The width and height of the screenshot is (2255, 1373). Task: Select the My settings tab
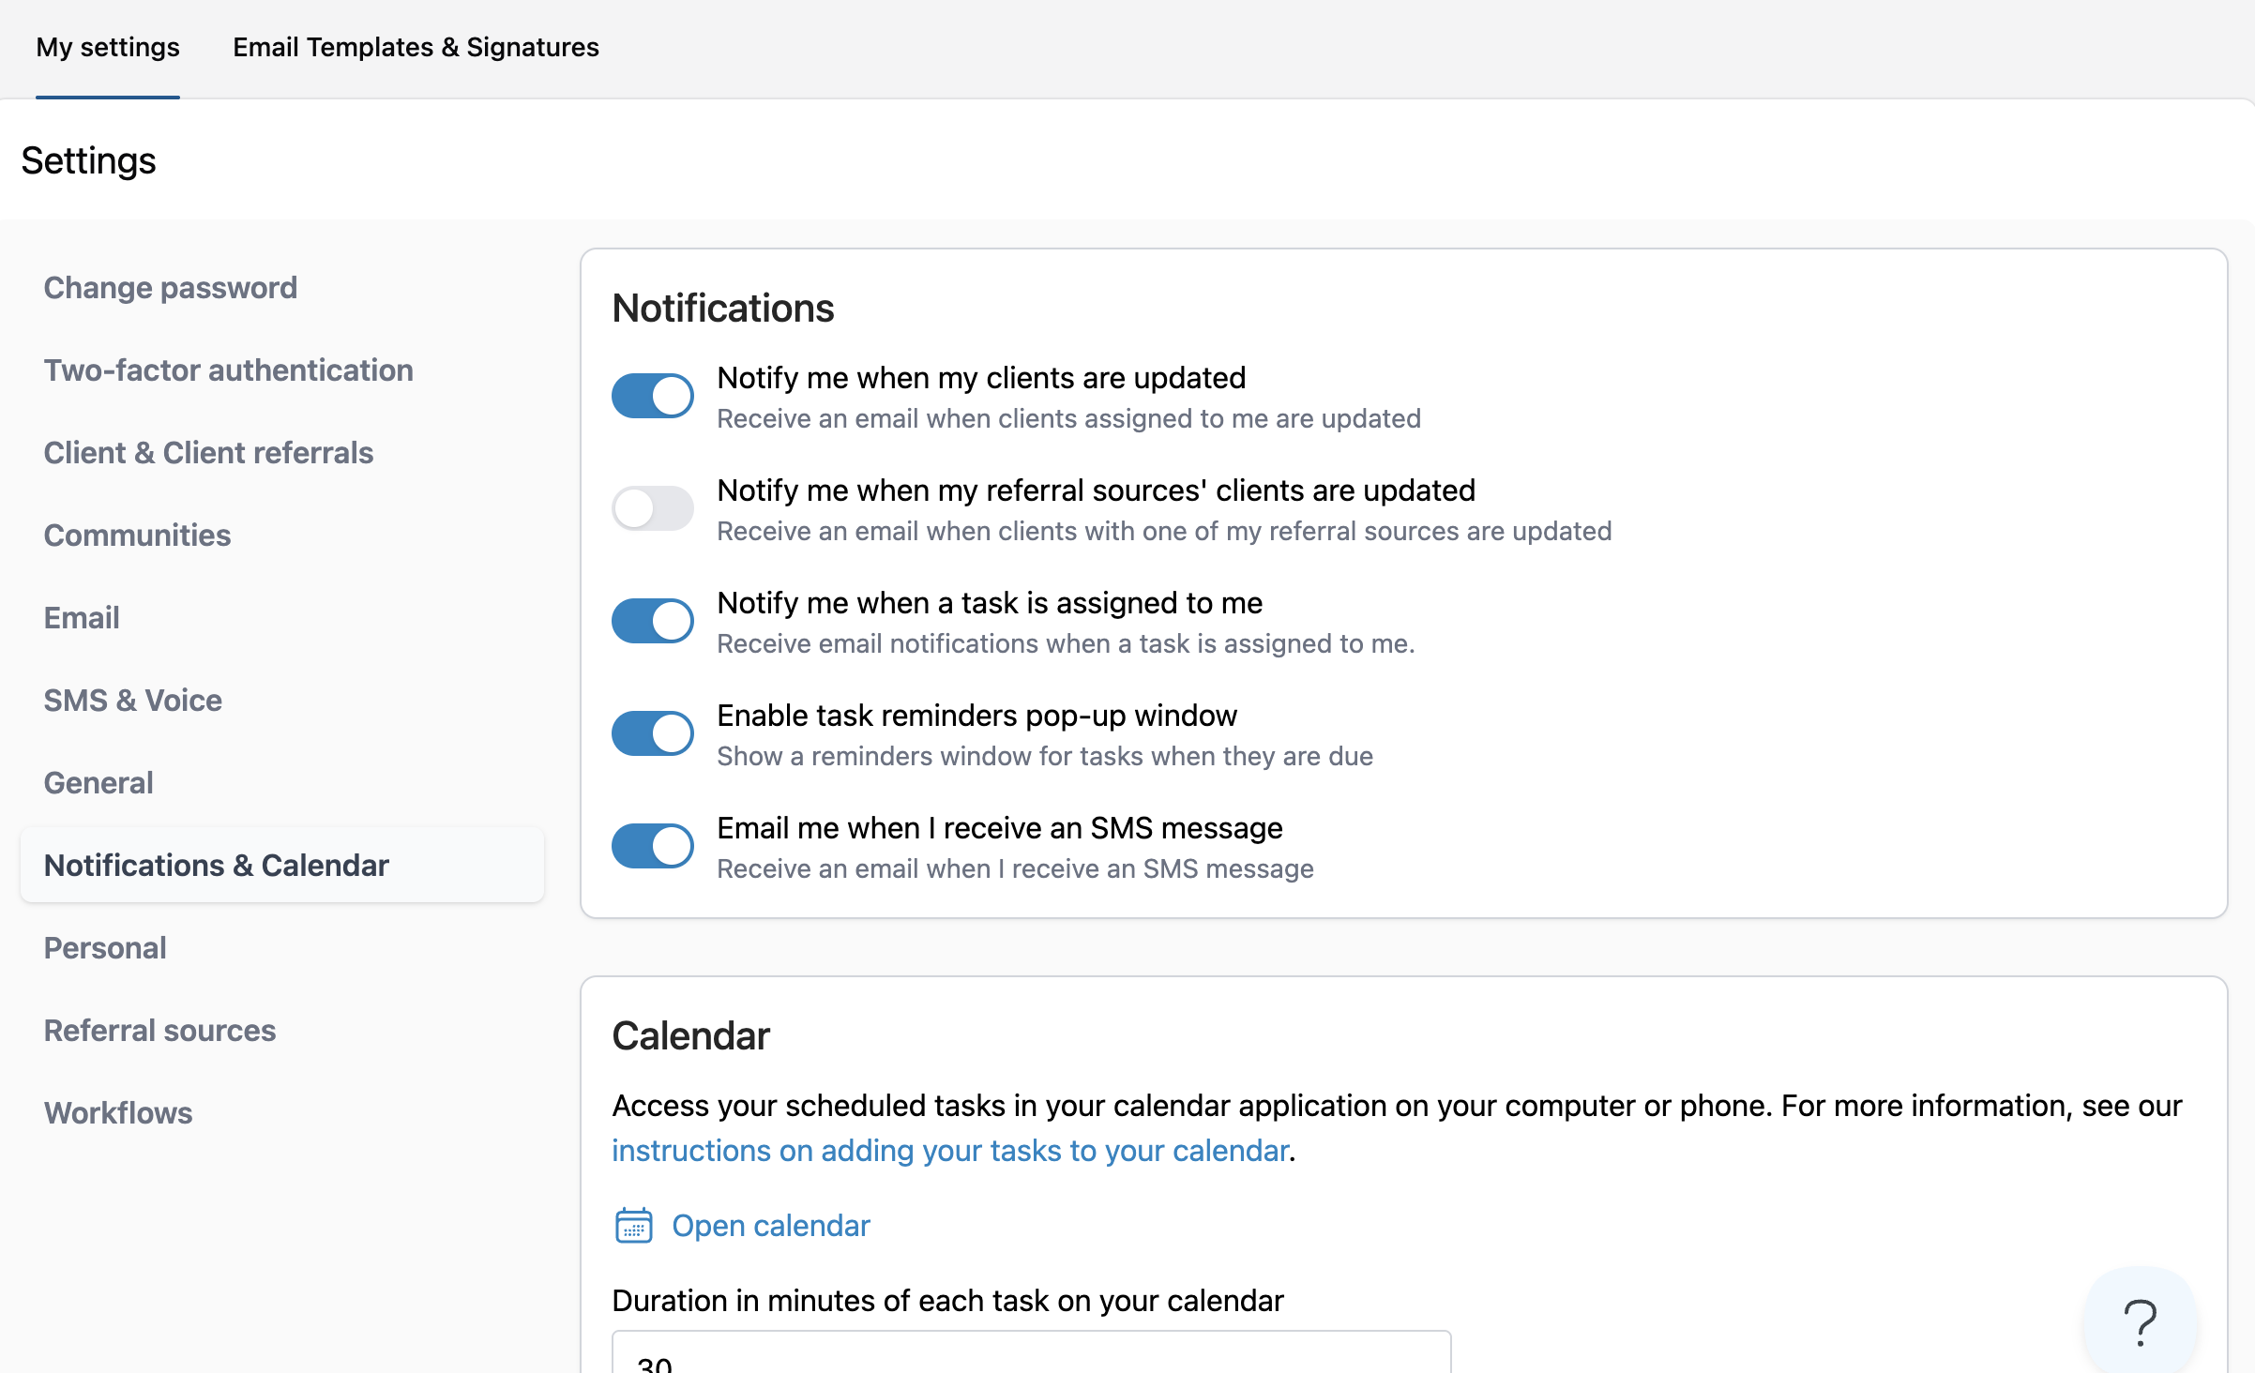(108, 47)
